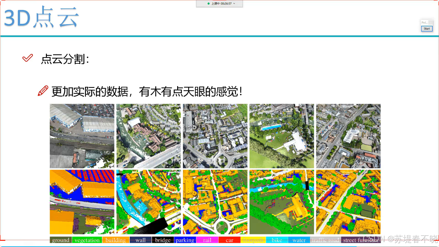
Task: Click the green vegetation legend swatch
Action: click(87, 240)
